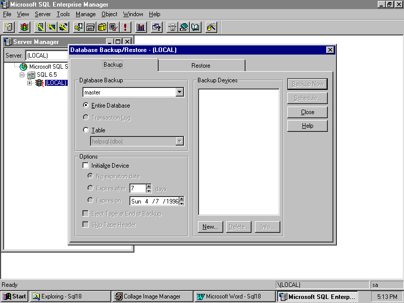Switch to Microsoft Word taskbar button
The width and height of the screenshot is (404, 303).
[235, 296]
